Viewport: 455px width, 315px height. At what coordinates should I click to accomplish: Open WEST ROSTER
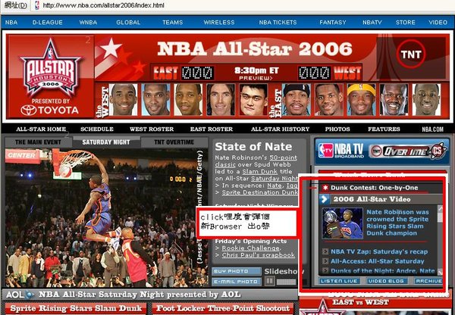tap(152, 129)
